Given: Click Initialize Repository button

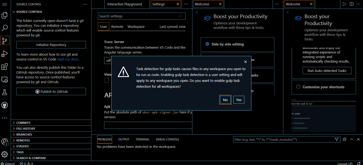Looking at the screenshot, I should coord(51,45).
